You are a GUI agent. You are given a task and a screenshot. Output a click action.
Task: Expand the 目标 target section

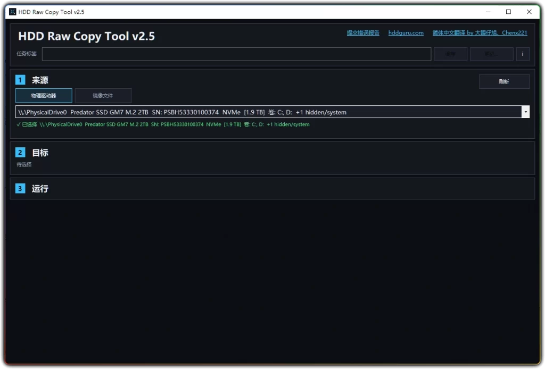[40, 153]
